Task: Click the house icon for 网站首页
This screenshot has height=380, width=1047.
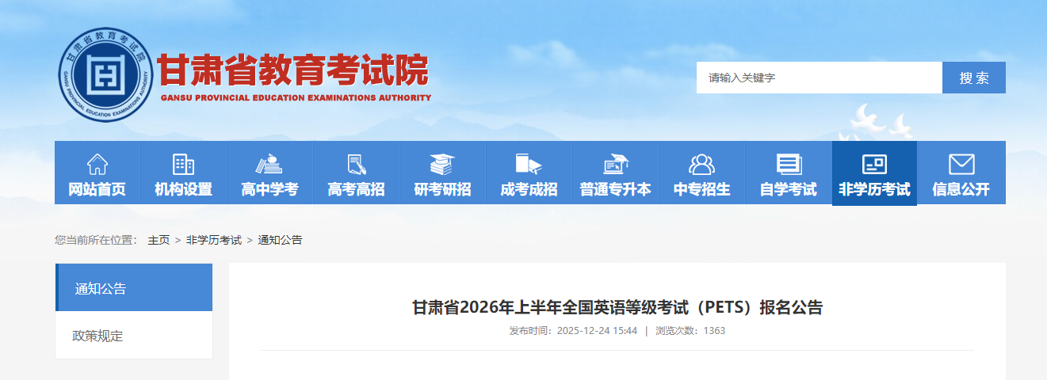Action: click(x=97, y=165)
